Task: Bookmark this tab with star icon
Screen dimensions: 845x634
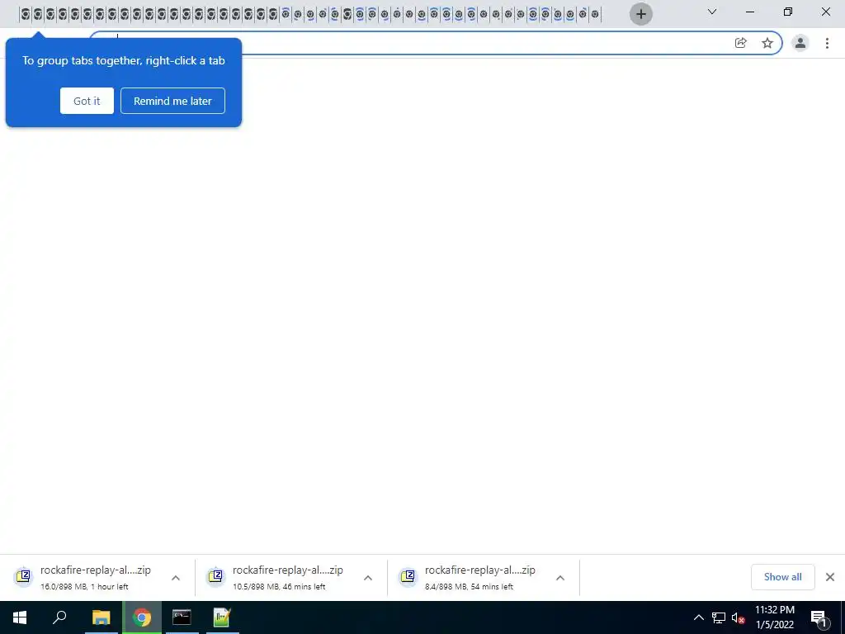Action: click(767, 43)
